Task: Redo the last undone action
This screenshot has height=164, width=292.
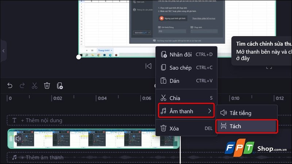Action: point(22,86)
